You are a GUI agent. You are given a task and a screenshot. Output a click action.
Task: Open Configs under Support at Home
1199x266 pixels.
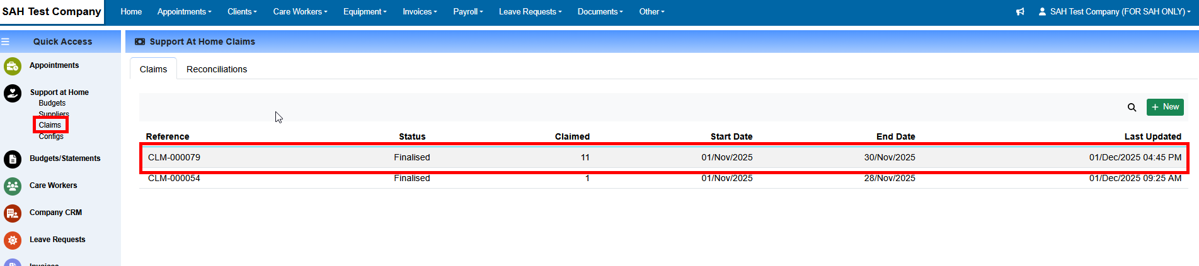tap(51, 136)
